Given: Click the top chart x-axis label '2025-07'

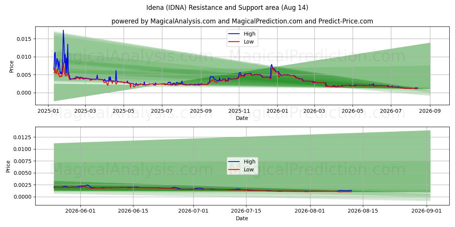Looking at the screenshot, I should click(162, 111).
